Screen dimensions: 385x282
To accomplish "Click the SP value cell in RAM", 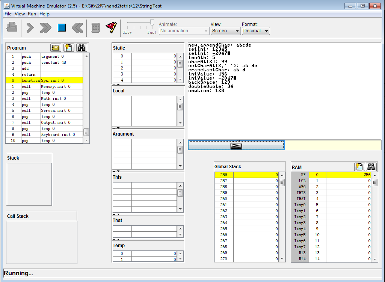I will (348, 175).
